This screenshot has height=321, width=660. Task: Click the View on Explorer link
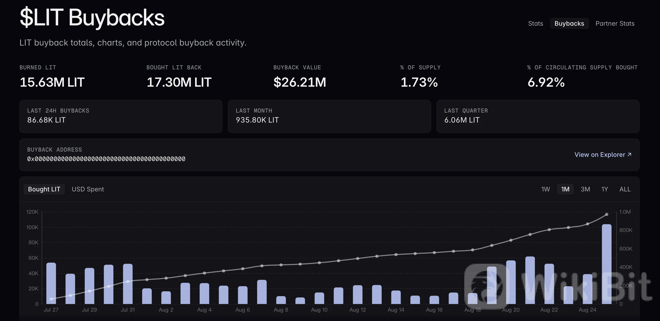[x=603, y=155]
